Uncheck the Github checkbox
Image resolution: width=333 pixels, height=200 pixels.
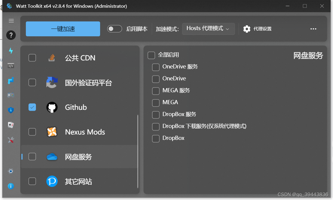point(32,107)
